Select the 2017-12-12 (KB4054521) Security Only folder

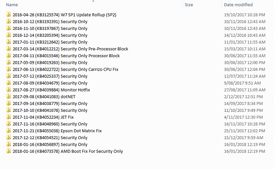[x=50, y=138]
